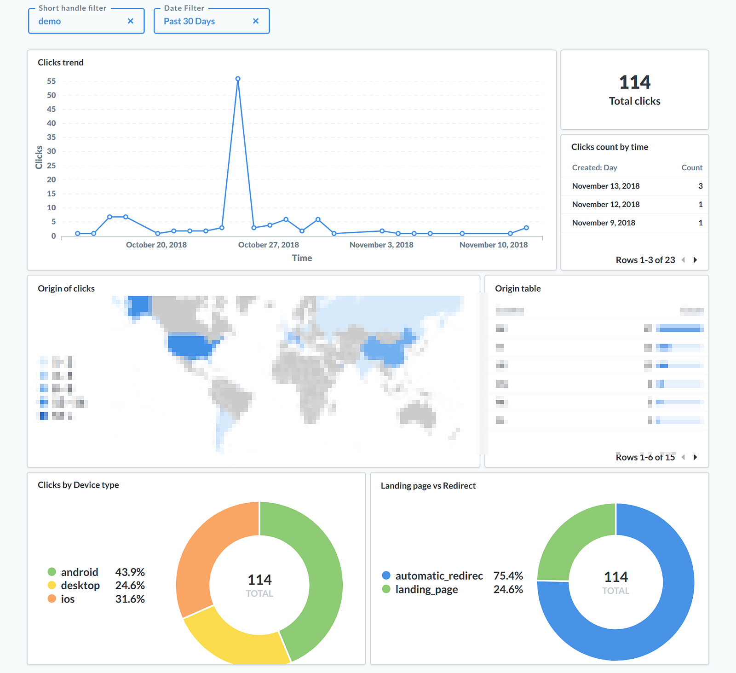Click the Clicks by Device type card title
The width and height of the screenshot is (736, 673).
click(78, 485)
